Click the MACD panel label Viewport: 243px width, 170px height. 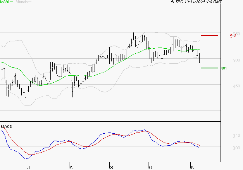7,127
